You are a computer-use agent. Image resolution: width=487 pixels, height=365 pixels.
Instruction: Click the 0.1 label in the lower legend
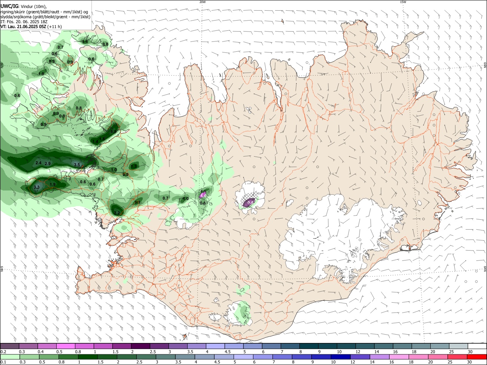tap(3, 362)
